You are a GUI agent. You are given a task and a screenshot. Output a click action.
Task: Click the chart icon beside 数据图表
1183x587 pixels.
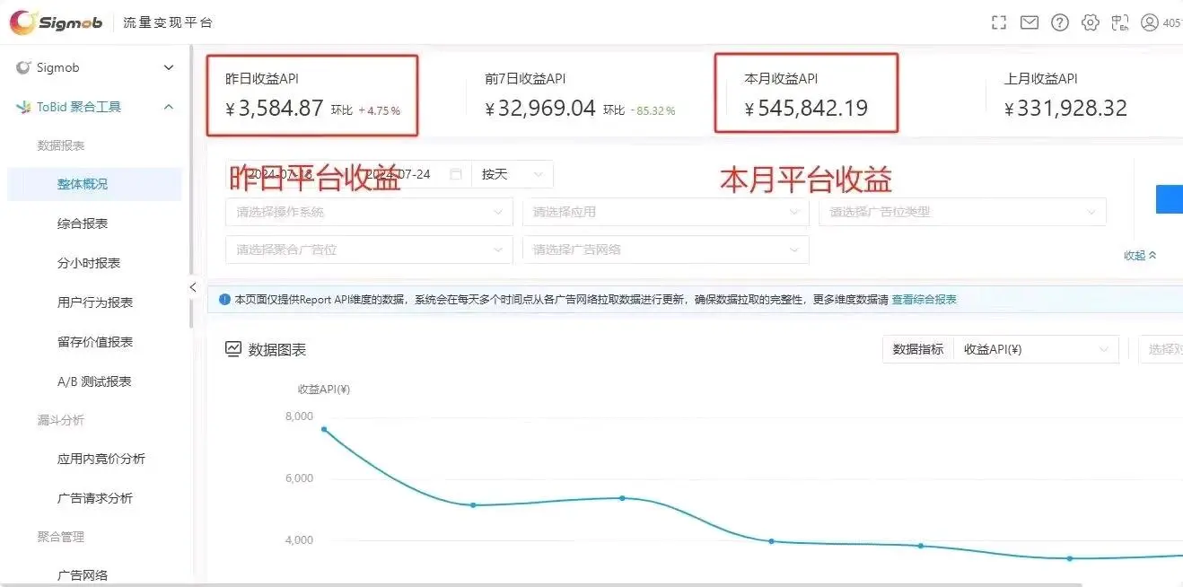(233, 349)
